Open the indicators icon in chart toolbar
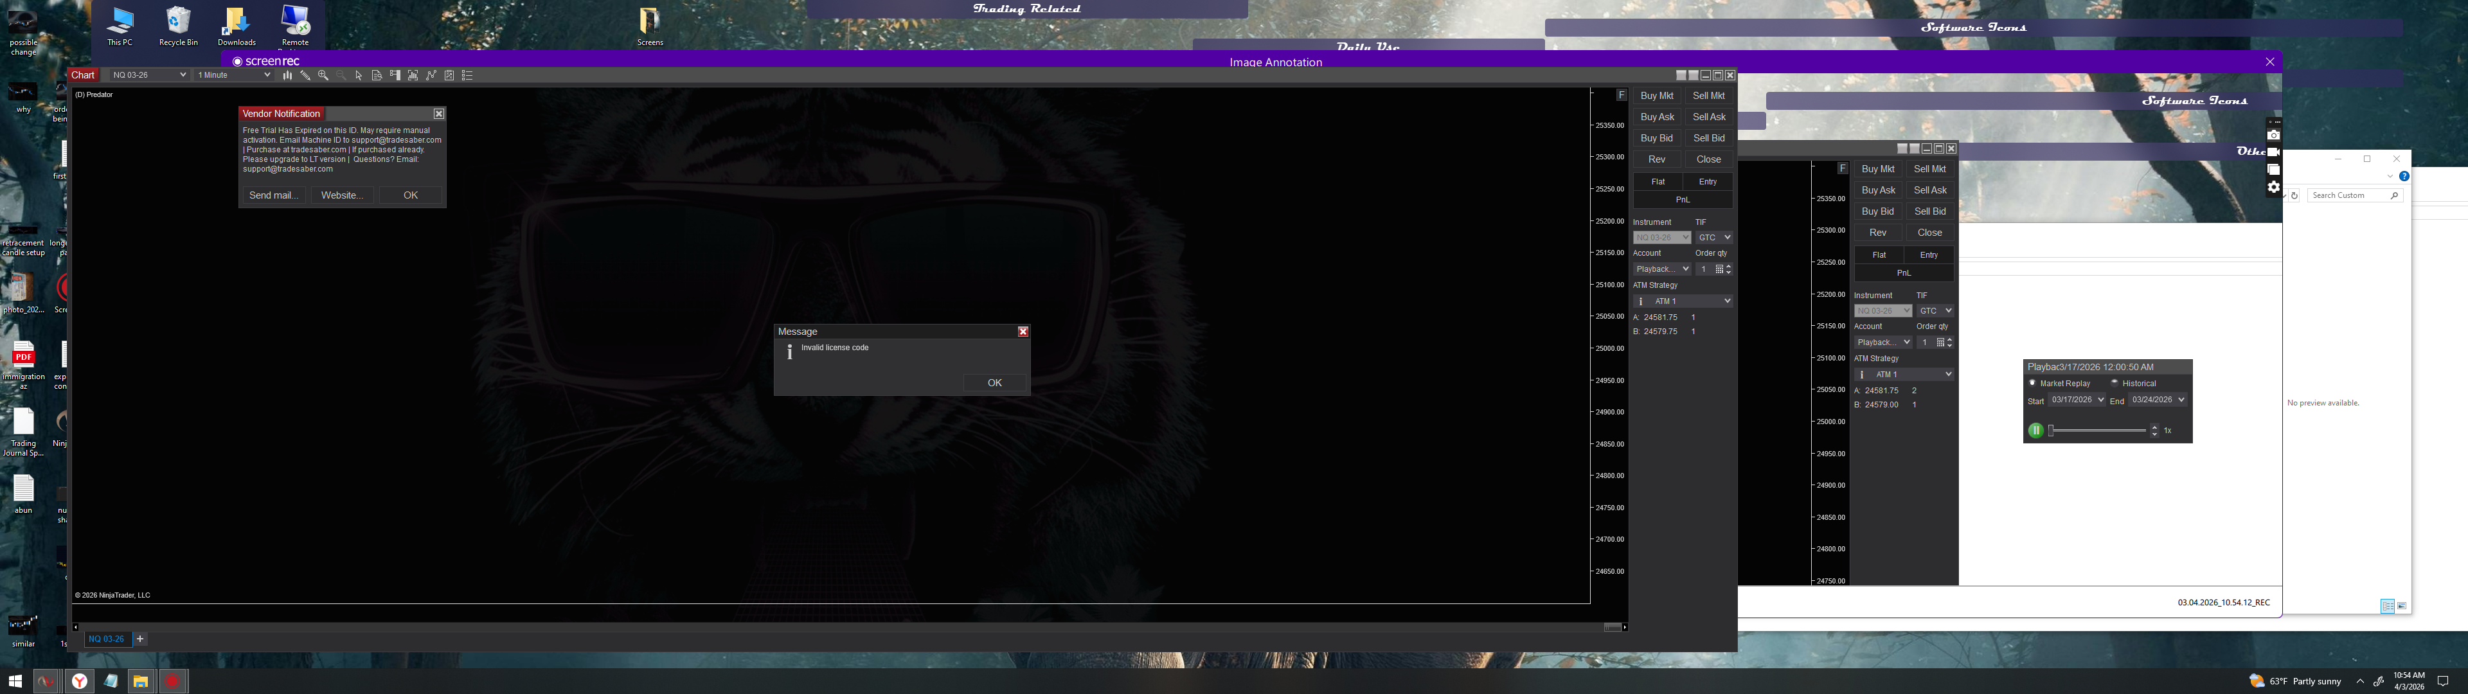The image size is (2468, 694). 413,75
